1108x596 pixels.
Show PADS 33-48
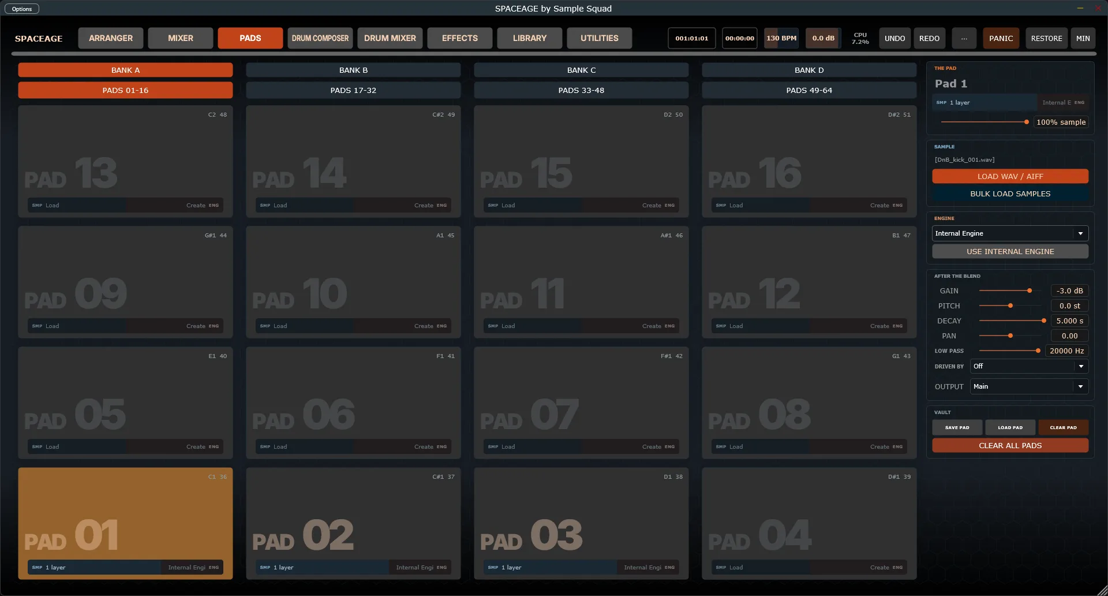pos(581,90)
